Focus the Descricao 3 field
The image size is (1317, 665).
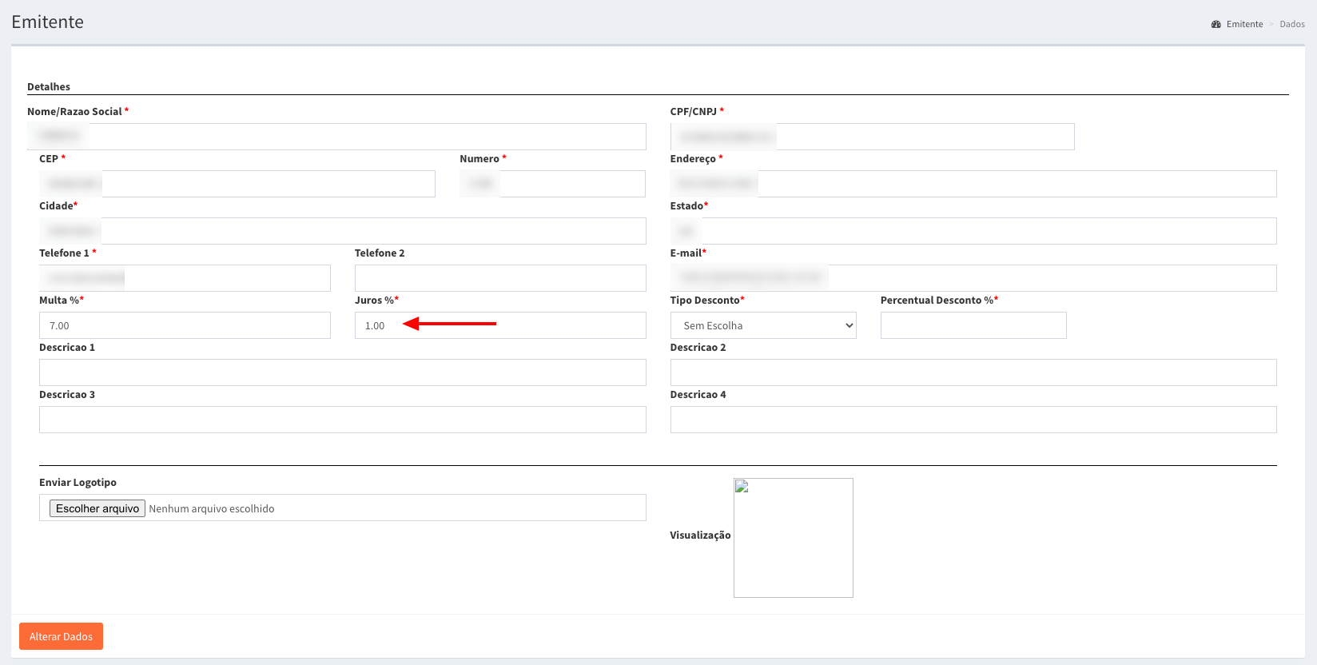[x=343, y=420]
